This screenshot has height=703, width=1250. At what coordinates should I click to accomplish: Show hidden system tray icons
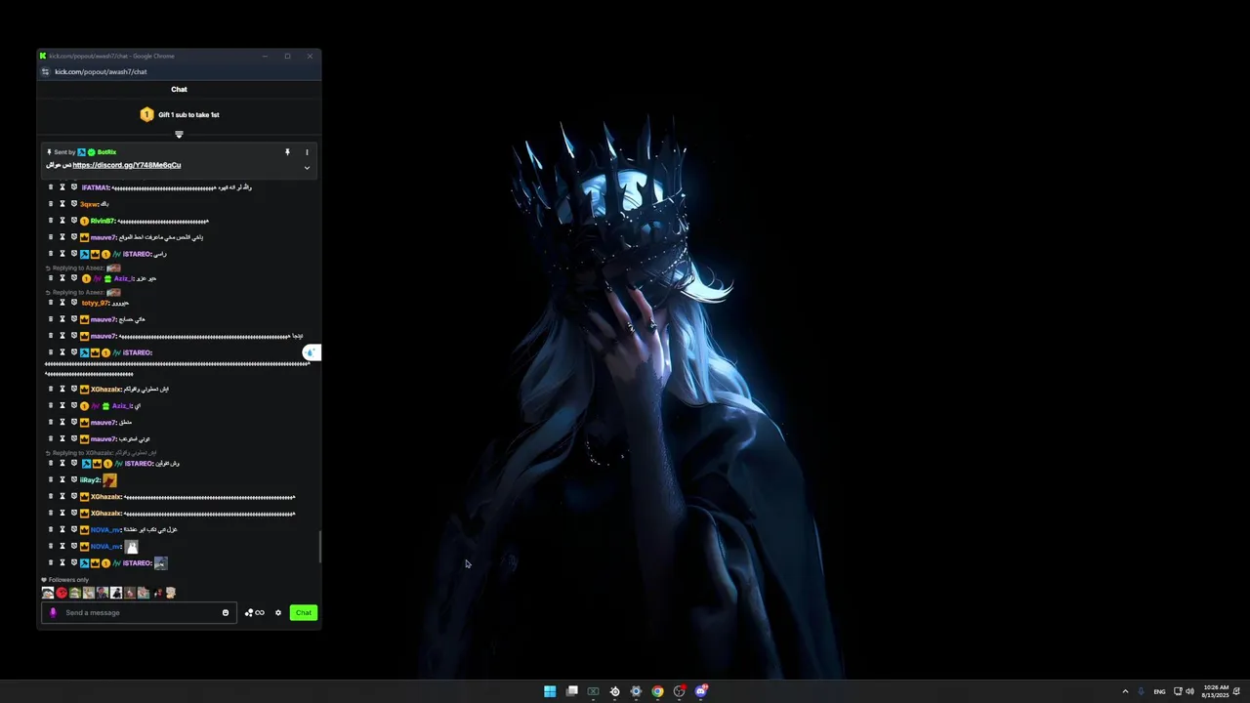click(1125, 691)
